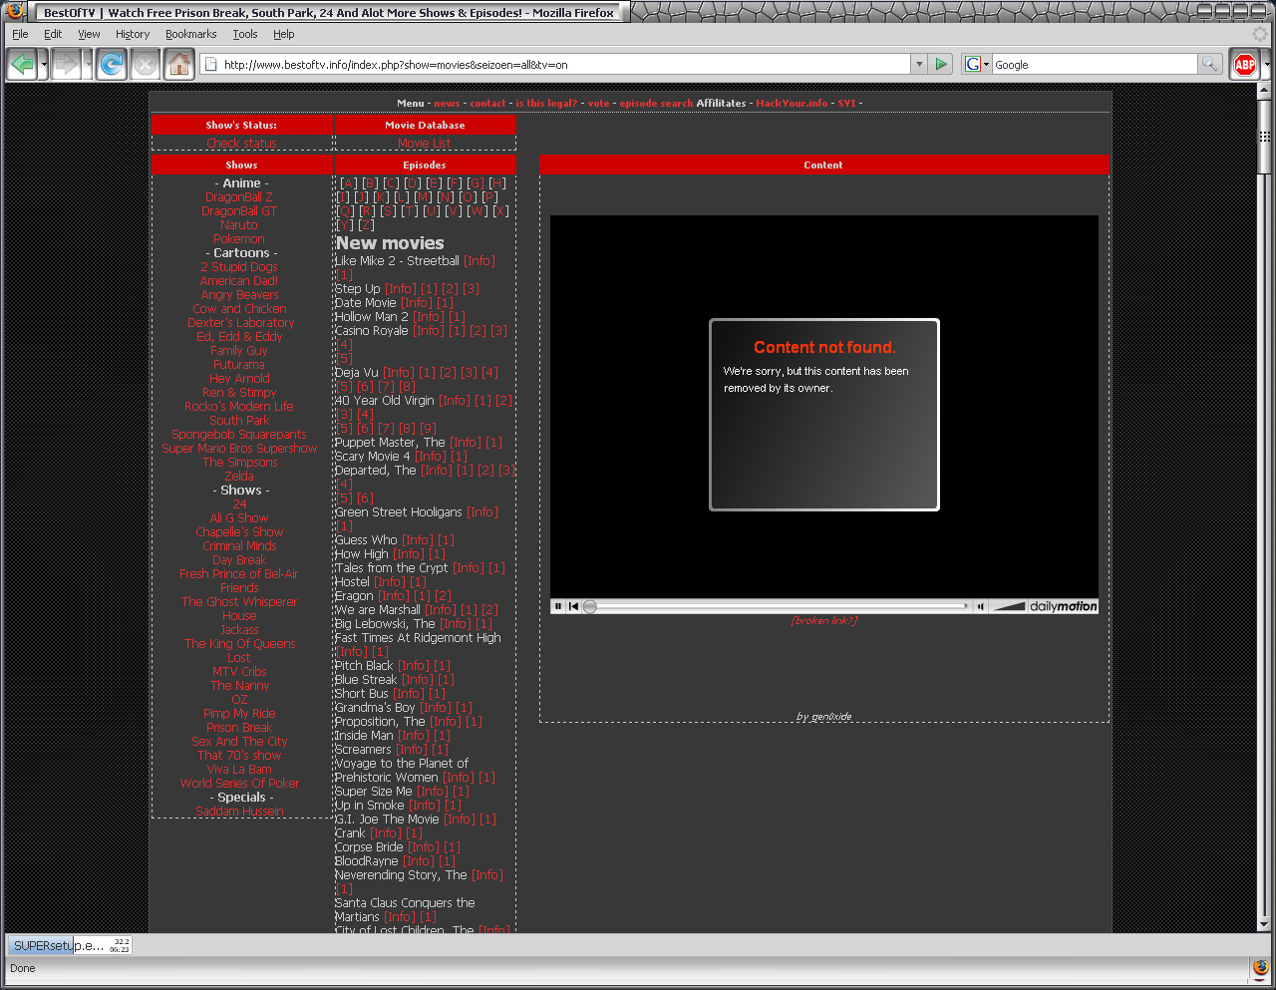Open the Help menu
Image resolution: width=1276 pixels, height=990 pixels.
[284, 34]
